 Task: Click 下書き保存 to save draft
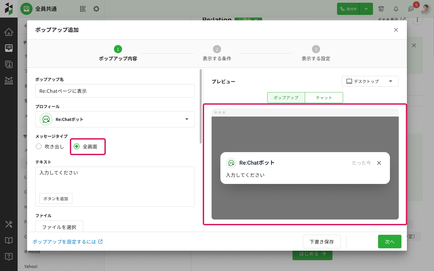point(321,242)
